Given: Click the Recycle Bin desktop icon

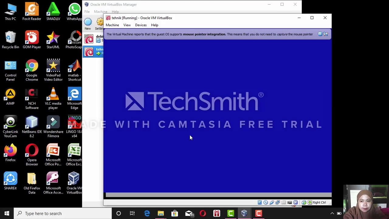Looking at the screenshot, I should (x=10, y=40).
